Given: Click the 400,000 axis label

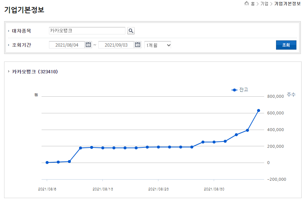Looking at the screenshot, I should [275, 130].
